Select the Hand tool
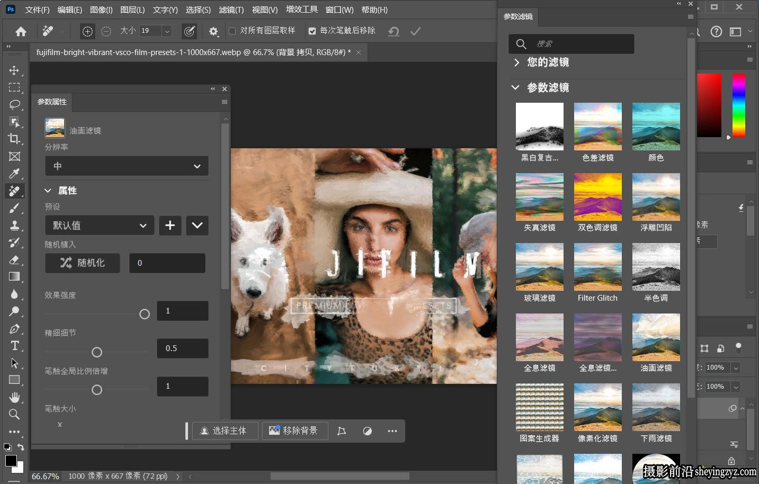Screen dimensions: 759x484 14,397
